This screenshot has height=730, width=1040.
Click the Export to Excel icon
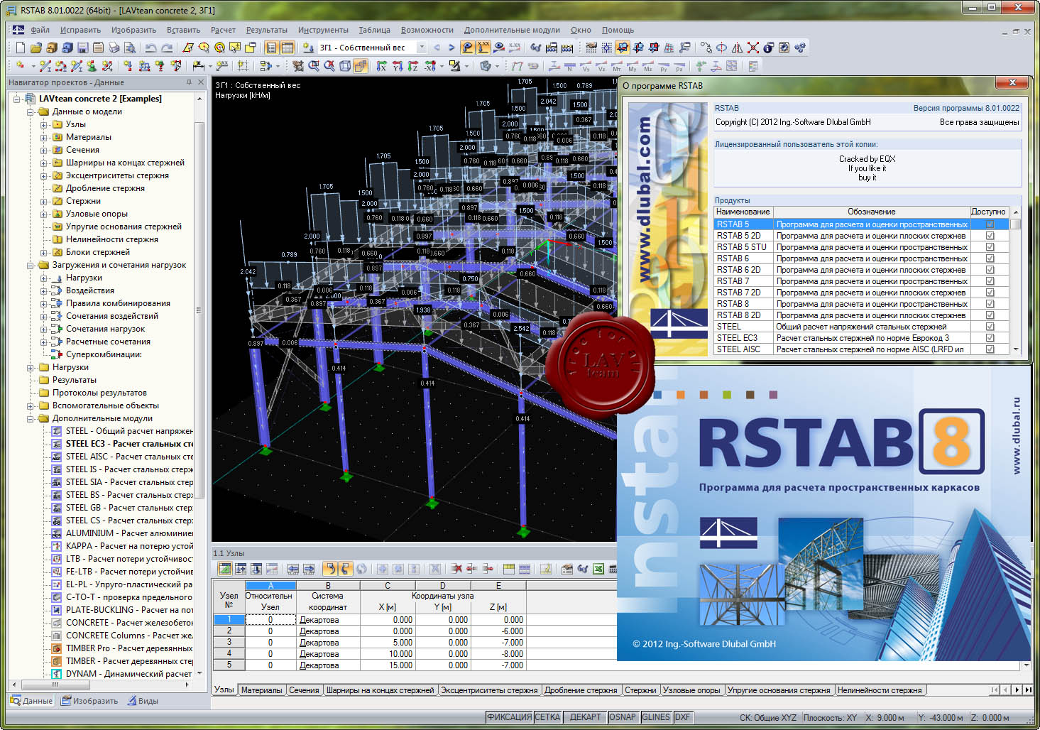[x=598, y=569]
